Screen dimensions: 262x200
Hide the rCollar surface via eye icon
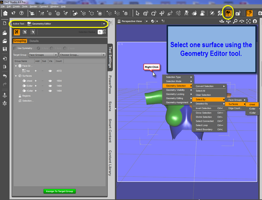[x=50, y=91]
